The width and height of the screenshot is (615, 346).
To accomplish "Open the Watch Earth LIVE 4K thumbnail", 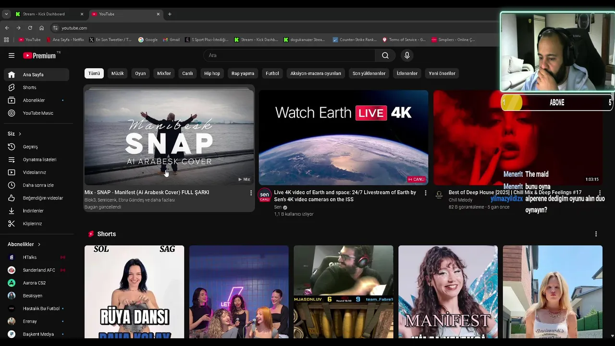I will (344, 137).
